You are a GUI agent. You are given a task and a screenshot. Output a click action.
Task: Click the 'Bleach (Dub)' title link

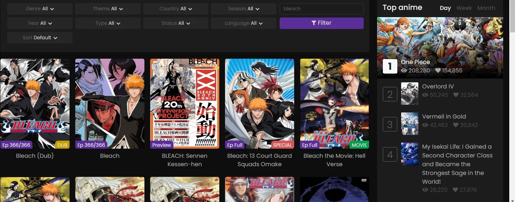[35, 156]
